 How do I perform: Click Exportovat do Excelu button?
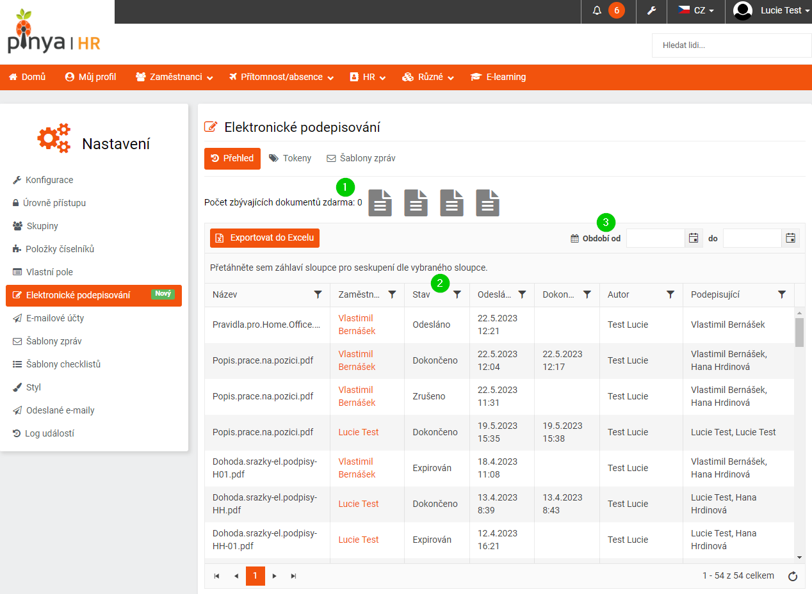[264, 237]
